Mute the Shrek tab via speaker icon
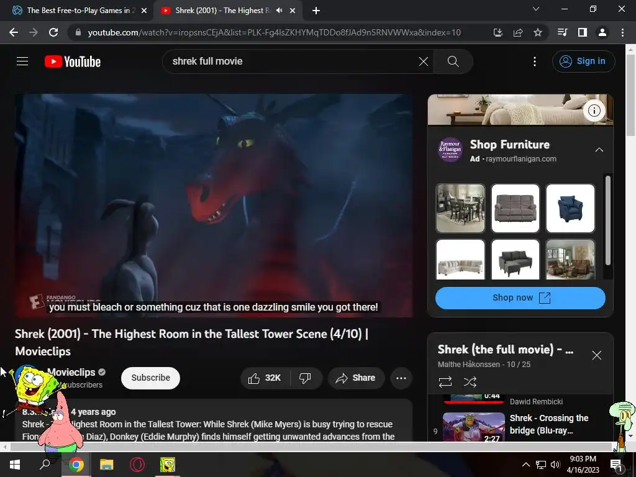Screen dimensions: 636x477 pos(279,11)
